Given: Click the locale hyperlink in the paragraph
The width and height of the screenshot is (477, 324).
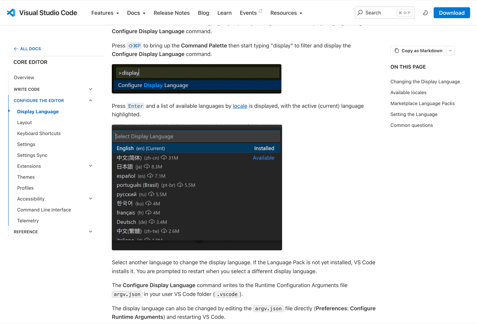Looking at the screenshot, I should click(x=240, y=106).
